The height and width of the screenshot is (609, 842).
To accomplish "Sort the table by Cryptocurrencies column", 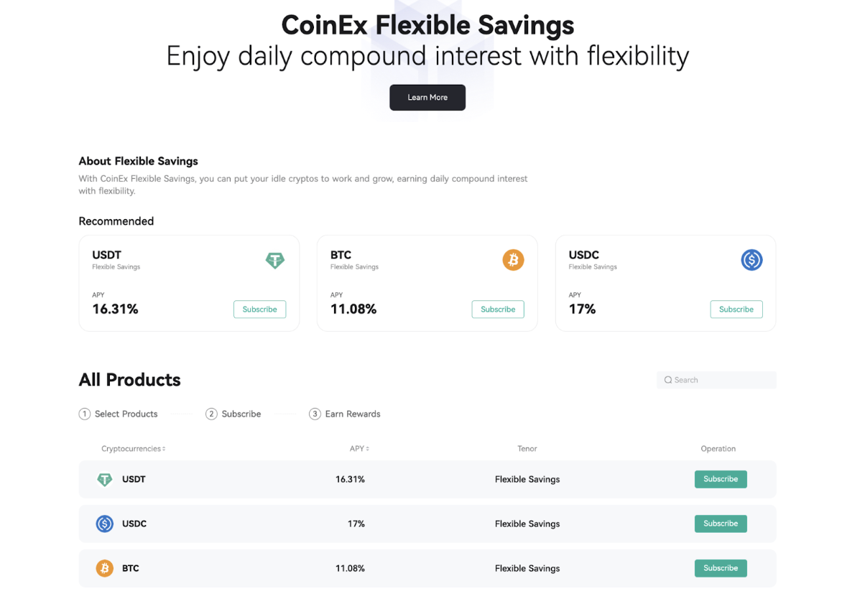I will click(134, 449).
